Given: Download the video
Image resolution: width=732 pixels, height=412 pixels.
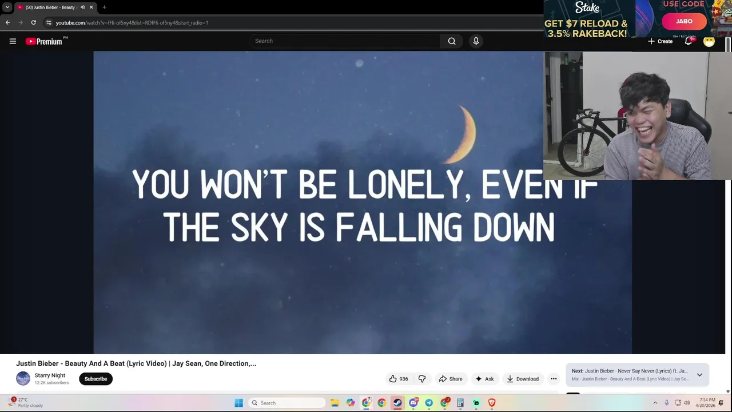Looking at the screenshot, I should click(523, 379).
